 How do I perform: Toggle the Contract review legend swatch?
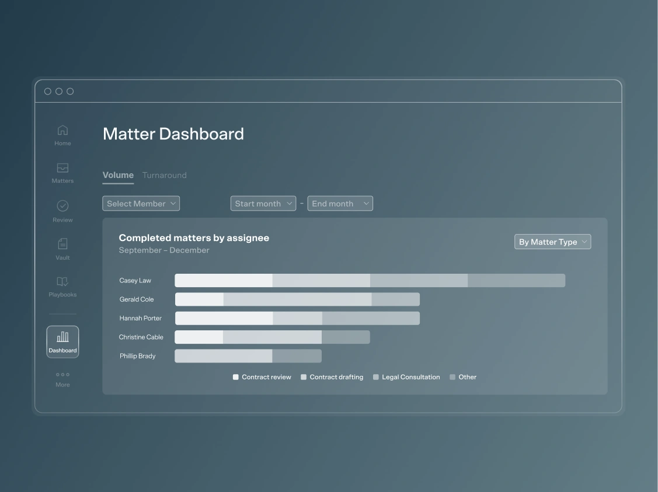[x=236, y=377]
